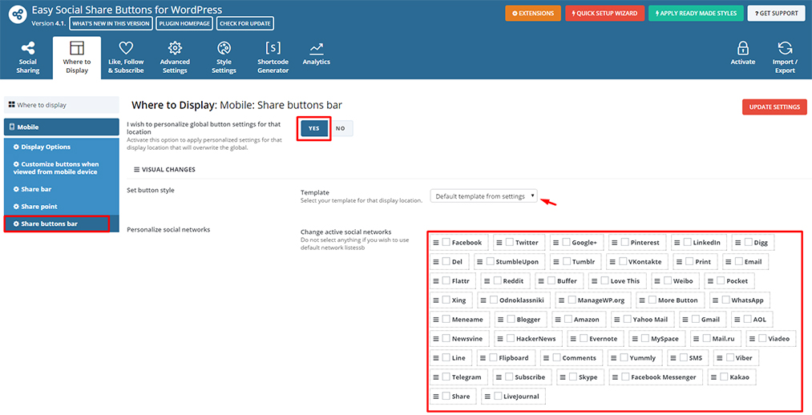This screenshot has height=415, width=812.
Task: Switch to Where to Display tab
Action: tap(77, 56)
